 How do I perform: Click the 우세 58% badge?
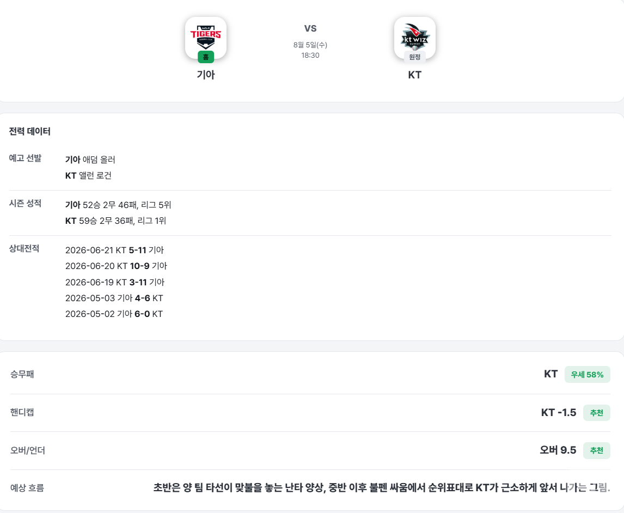587,375
